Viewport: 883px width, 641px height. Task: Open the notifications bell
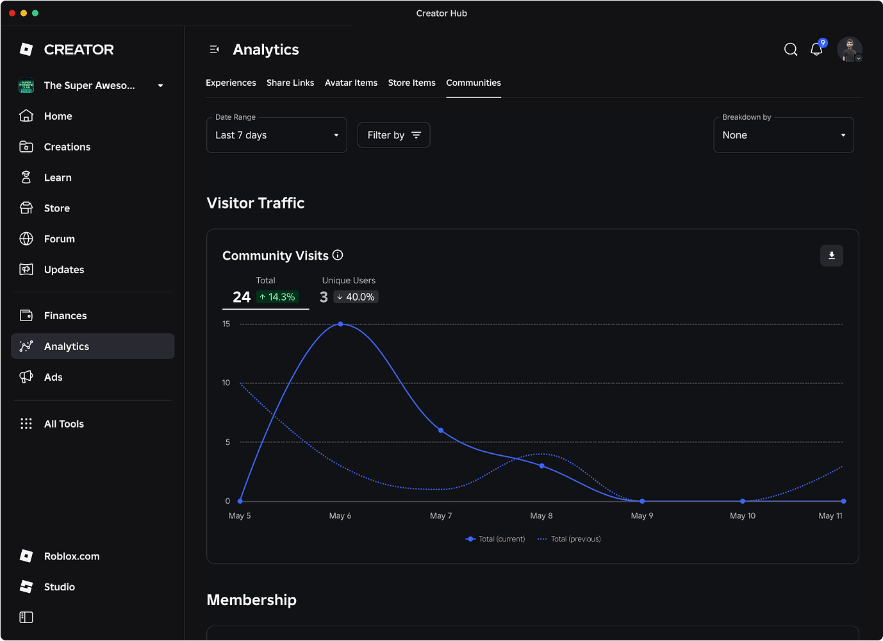tap(817, 49)
